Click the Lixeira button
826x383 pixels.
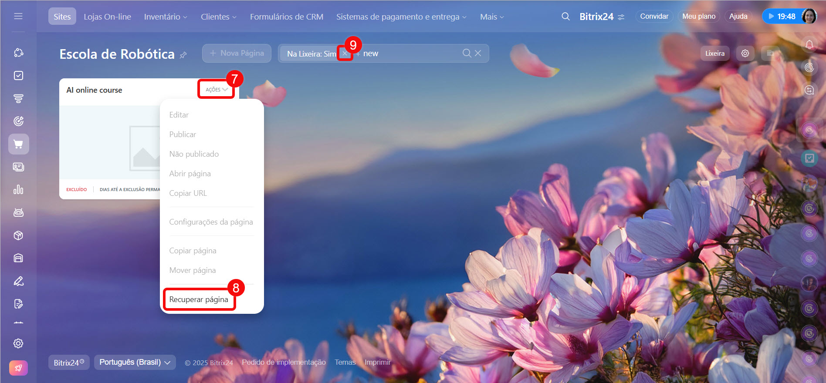pos(714,53)
